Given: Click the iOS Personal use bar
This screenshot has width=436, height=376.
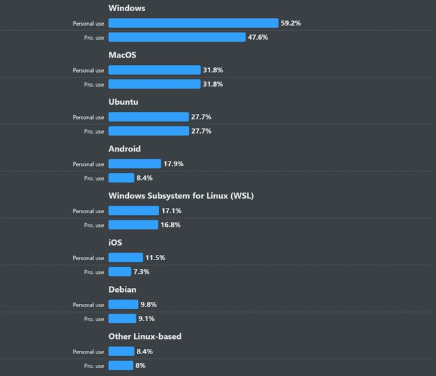Looking at the screenshot, I should pos(126,258).
